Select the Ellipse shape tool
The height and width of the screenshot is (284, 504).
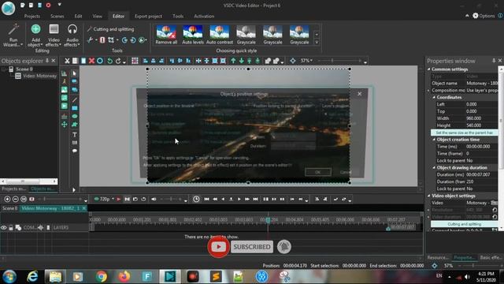(75, 116)
